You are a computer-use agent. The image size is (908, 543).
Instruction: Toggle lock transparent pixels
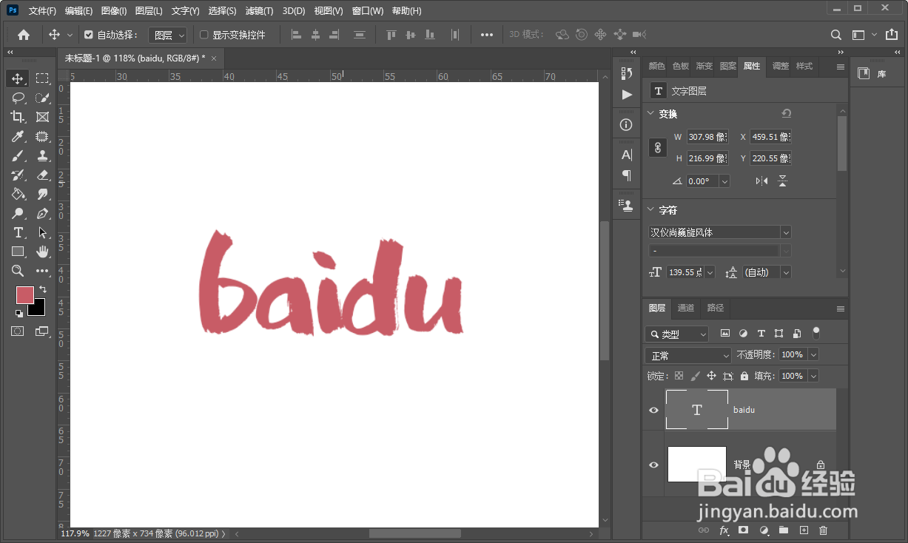679,376
